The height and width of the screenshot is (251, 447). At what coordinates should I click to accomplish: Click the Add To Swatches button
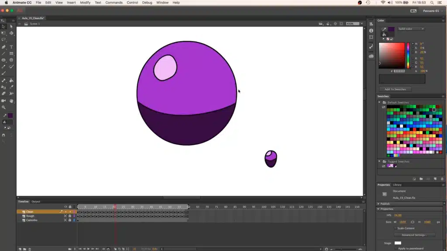pos(395,89)
